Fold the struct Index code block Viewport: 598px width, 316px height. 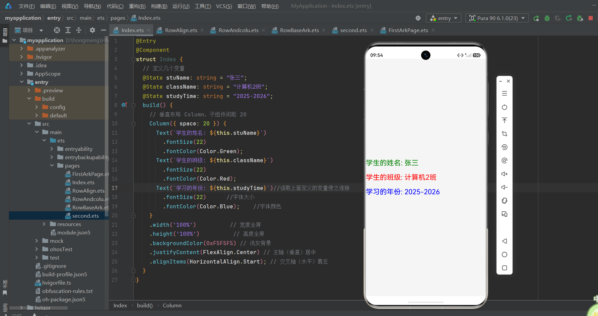coord(133,59)
